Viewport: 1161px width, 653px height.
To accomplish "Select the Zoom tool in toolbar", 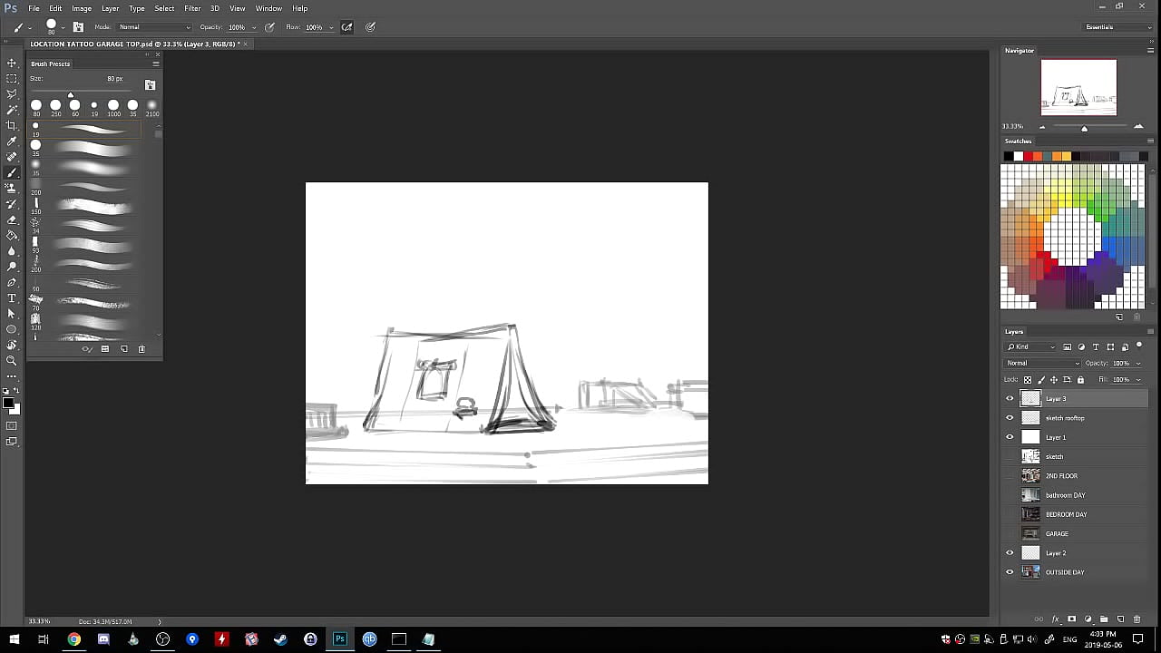I will [x=12, y=360].
